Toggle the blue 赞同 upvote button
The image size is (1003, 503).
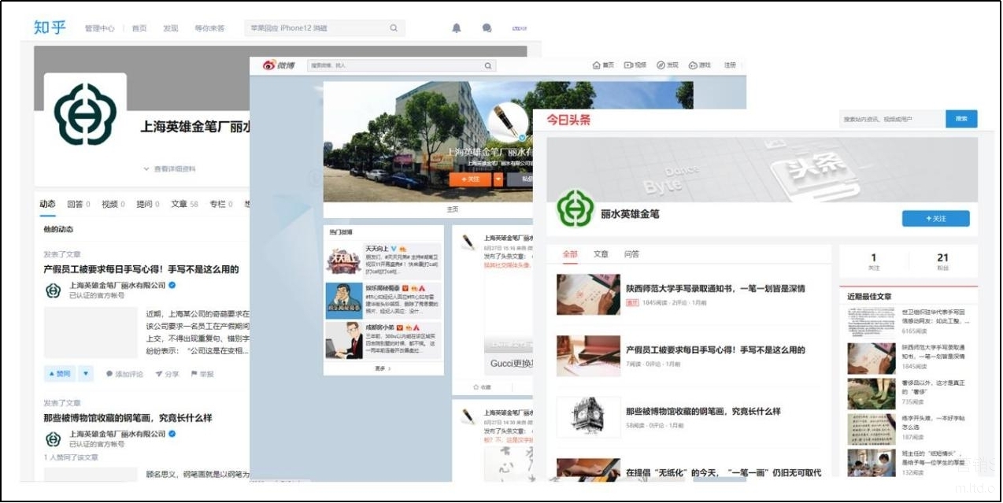point(60,374)
